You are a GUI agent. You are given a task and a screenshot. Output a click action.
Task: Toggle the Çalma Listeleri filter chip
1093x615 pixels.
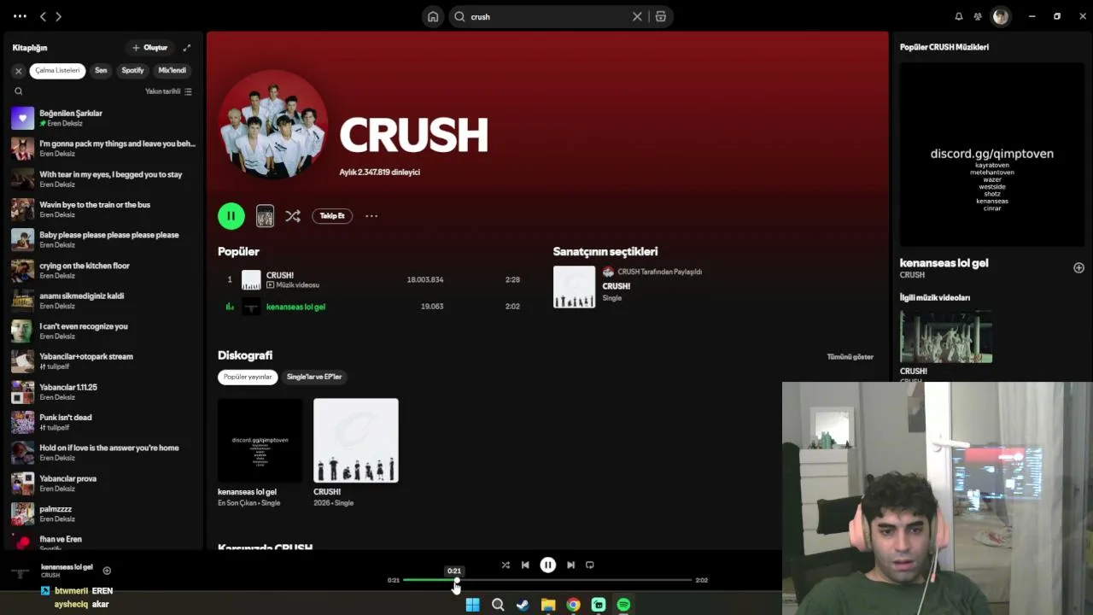tap(57, 71)
